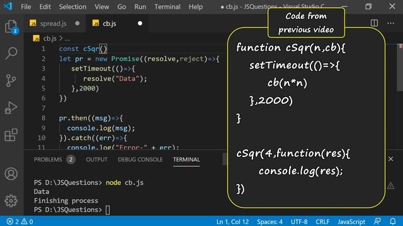Click the JS file icon in breadcrumb
The height and width of the screenshot is (226, 403).
pyautogui.click(x=37, y=38)
